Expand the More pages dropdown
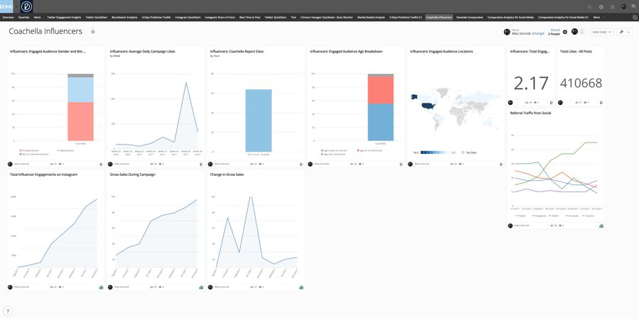Viewport: 639px width, 319px height. click(599, 18)
